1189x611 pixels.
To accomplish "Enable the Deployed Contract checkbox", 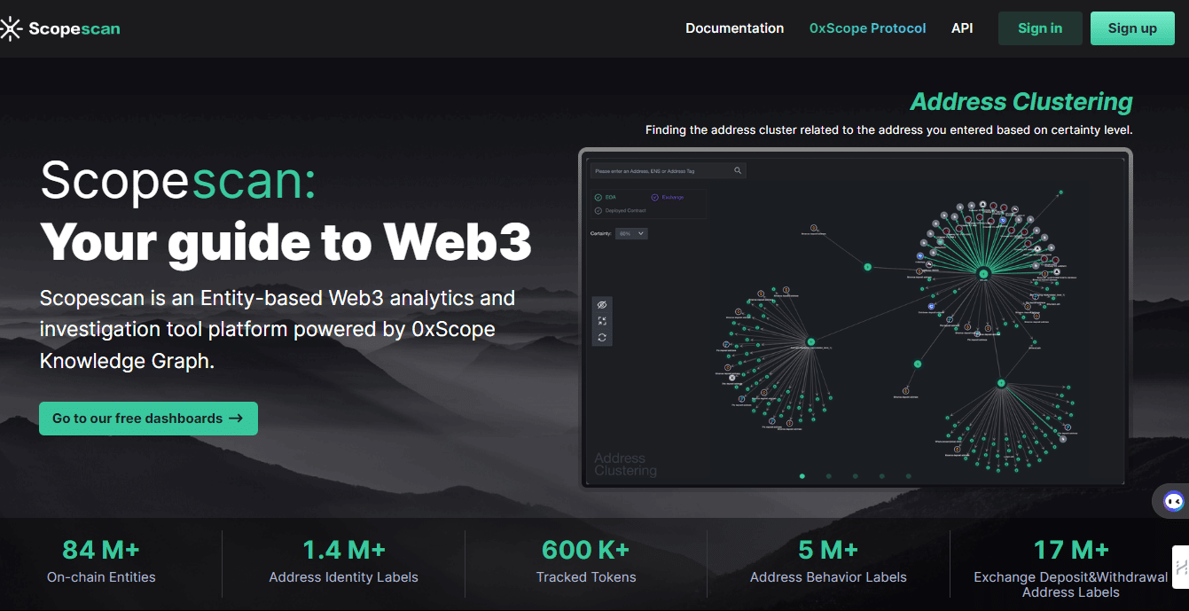I will [598, 210].
